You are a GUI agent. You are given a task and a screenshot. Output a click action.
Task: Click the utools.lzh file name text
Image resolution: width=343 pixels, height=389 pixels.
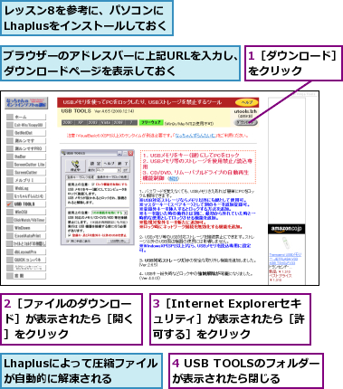pos(245,111)
